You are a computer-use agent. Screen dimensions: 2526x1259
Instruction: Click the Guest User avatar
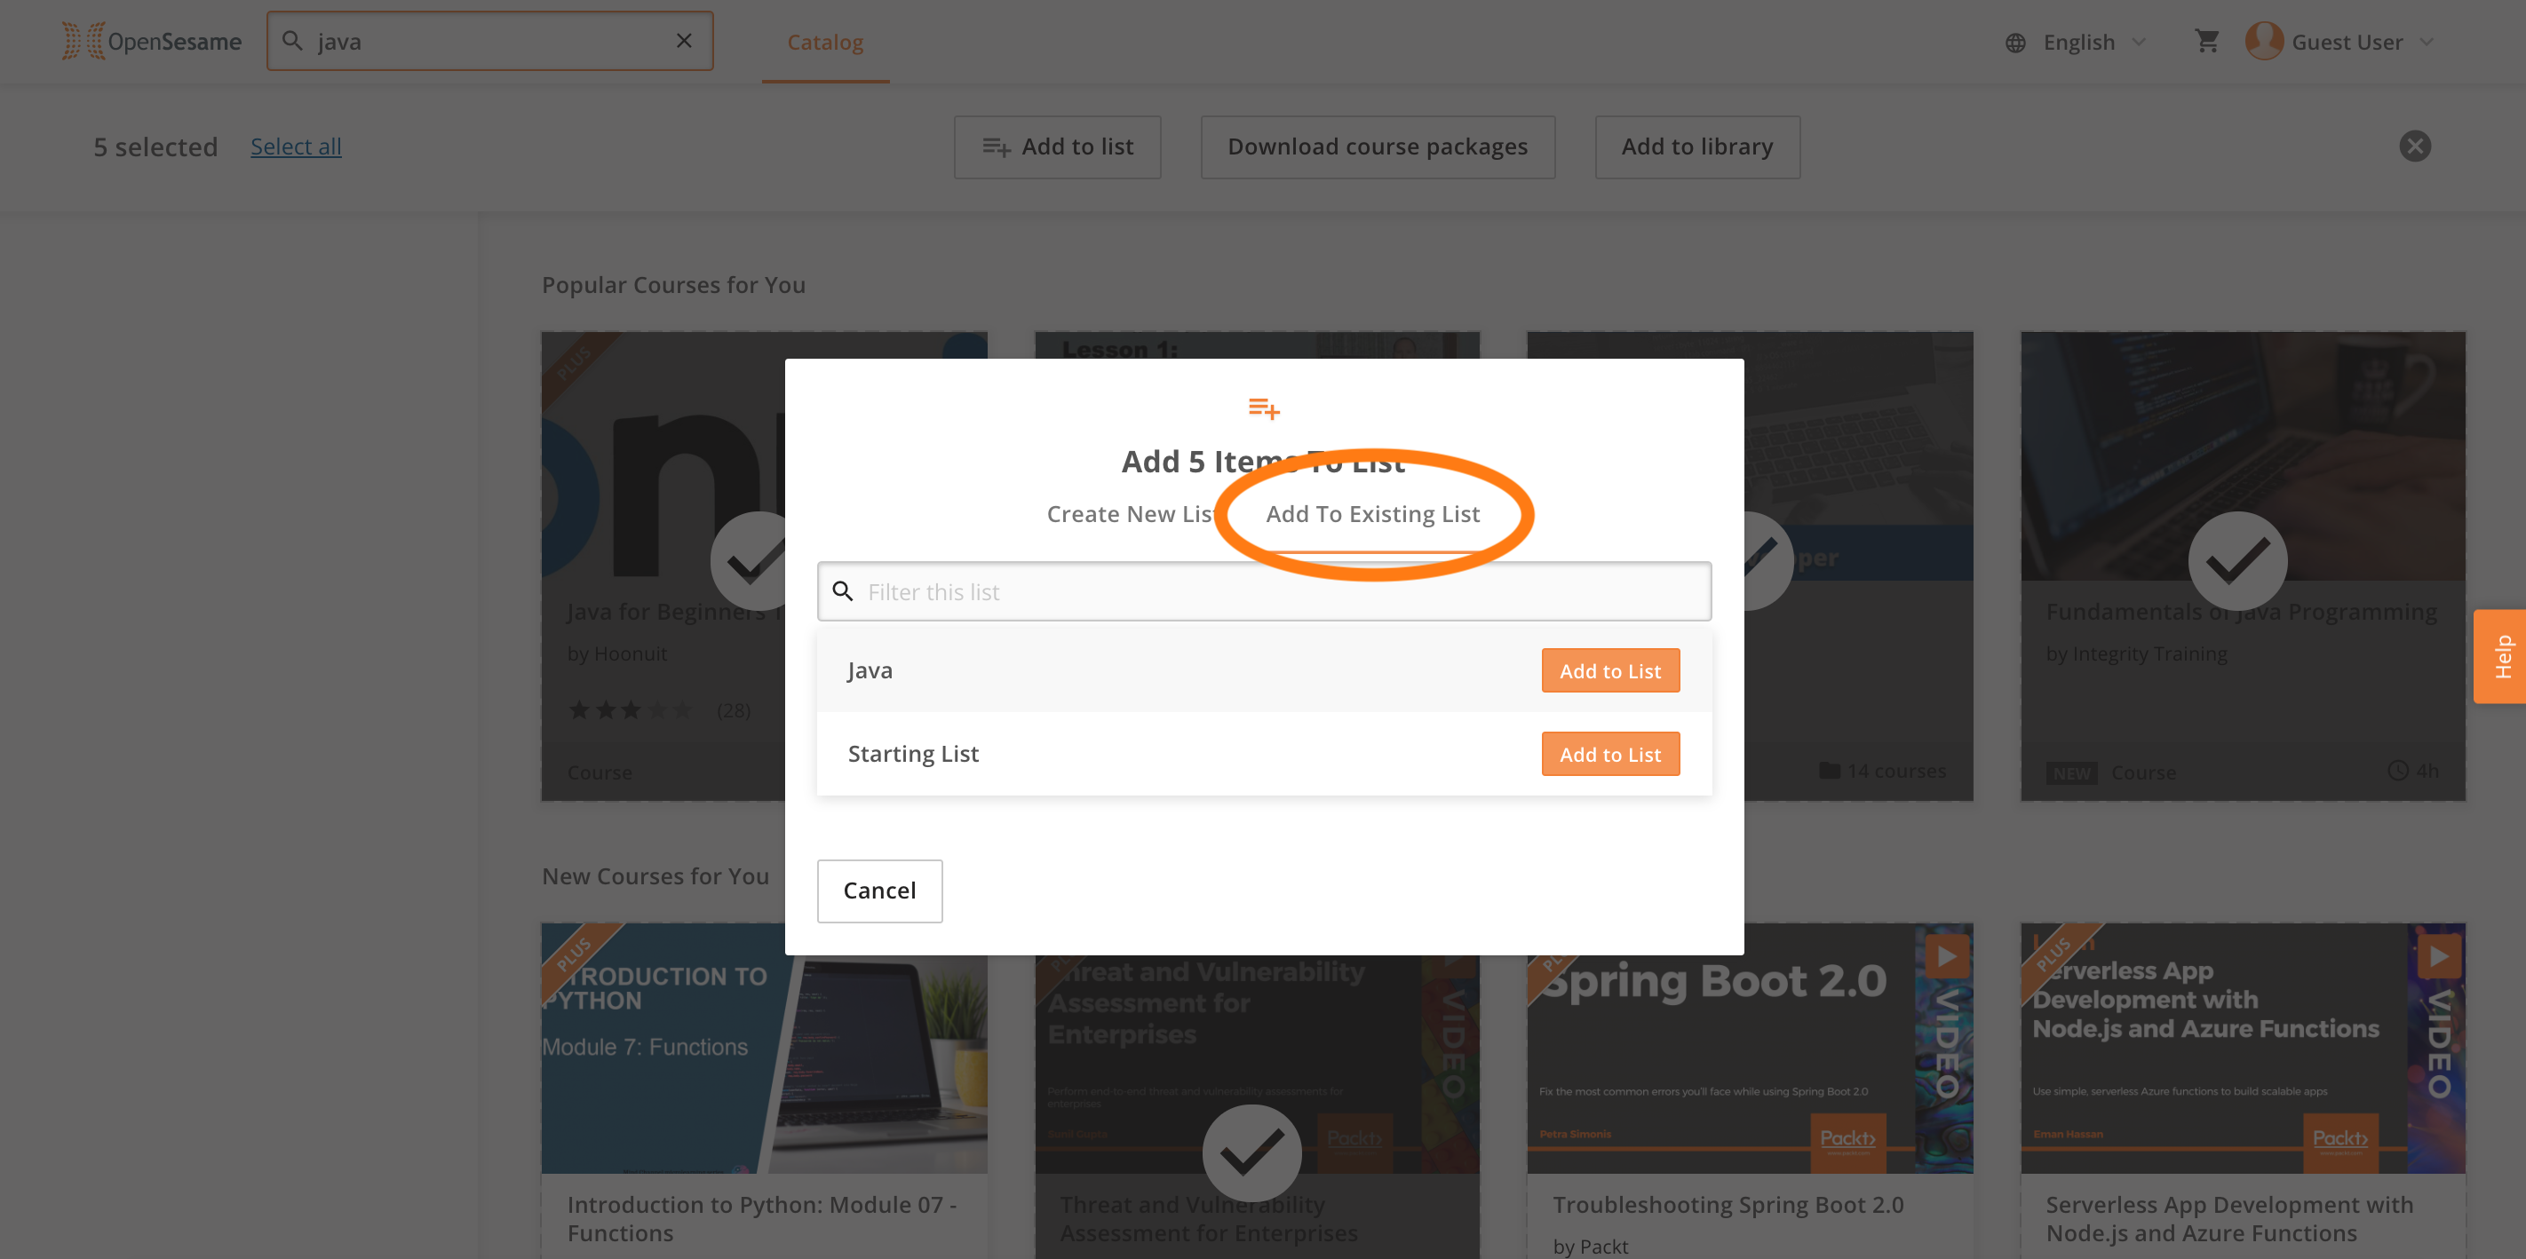pyautogui.click(x=2264, y=41)
